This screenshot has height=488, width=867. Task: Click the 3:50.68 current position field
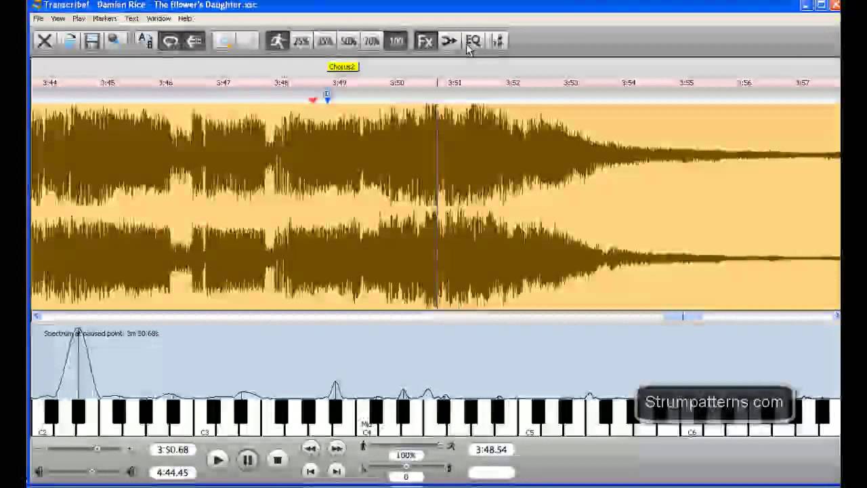coord(173,449)
